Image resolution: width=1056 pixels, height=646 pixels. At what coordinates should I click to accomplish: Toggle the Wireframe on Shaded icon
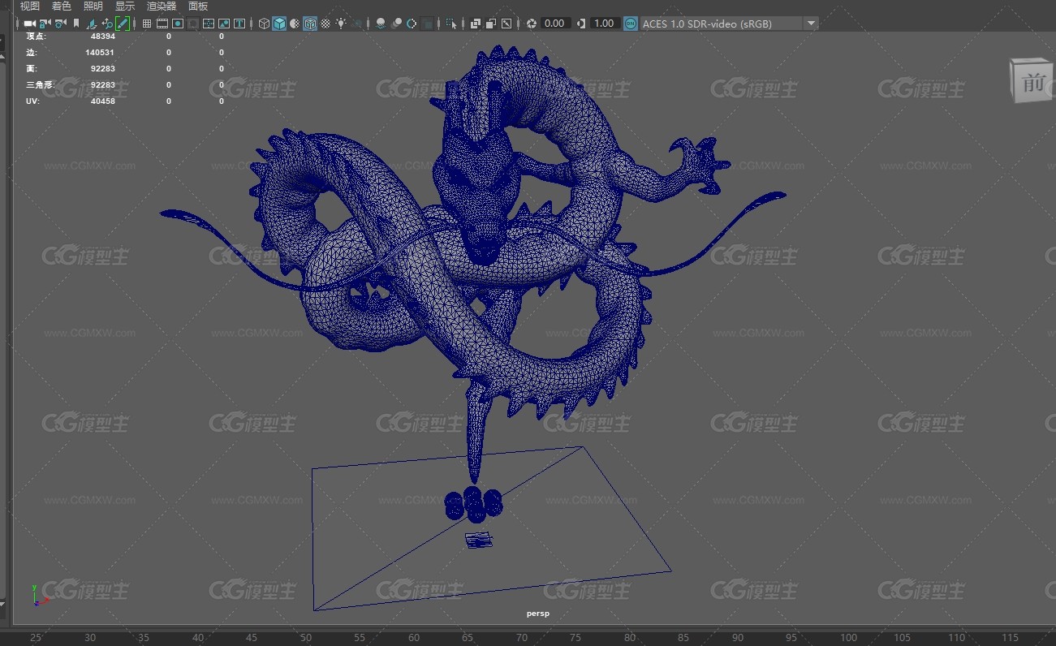point(310,24)
